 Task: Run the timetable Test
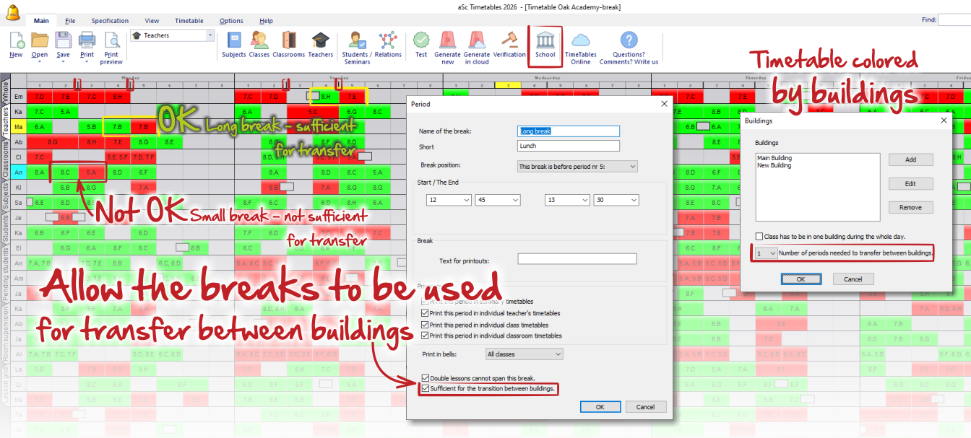pyautogui.click(x=421, y=44)
